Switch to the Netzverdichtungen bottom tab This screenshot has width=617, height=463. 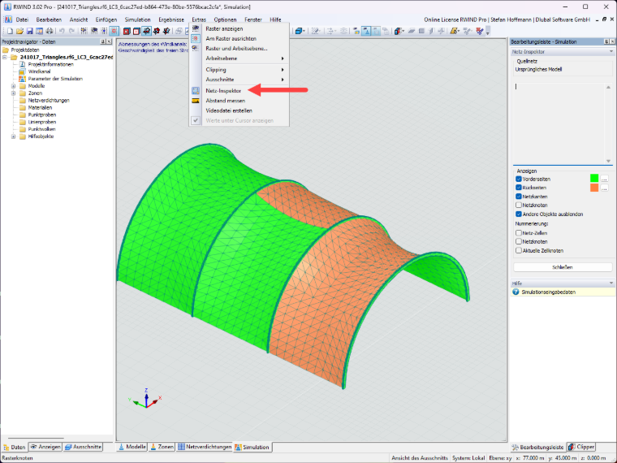[205, 447]
